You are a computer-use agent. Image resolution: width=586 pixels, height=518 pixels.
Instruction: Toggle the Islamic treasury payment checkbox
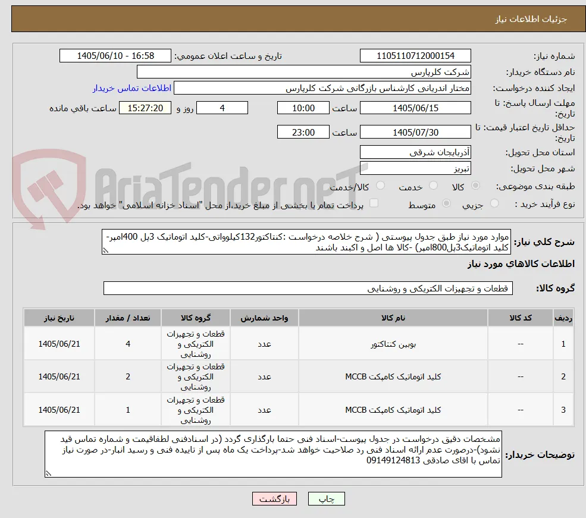click(374, 203)
